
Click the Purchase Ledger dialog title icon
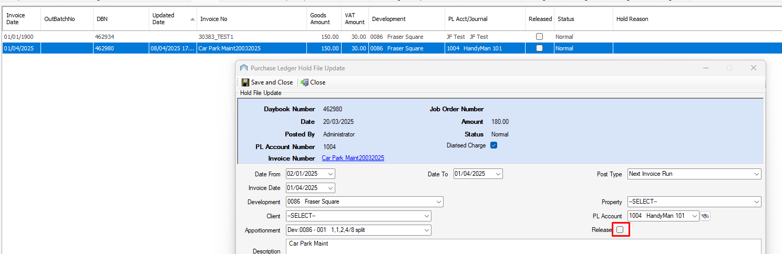244,68
